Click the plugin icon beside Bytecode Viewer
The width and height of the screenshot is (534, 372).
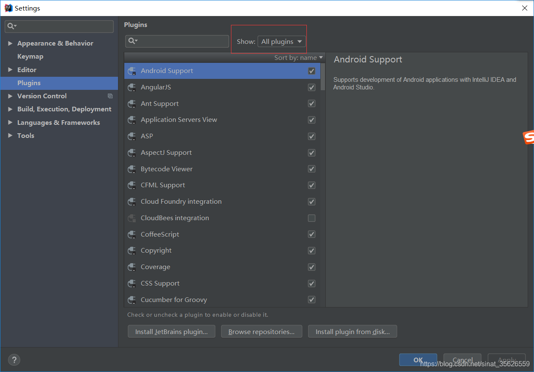click(x=132, y=169)
